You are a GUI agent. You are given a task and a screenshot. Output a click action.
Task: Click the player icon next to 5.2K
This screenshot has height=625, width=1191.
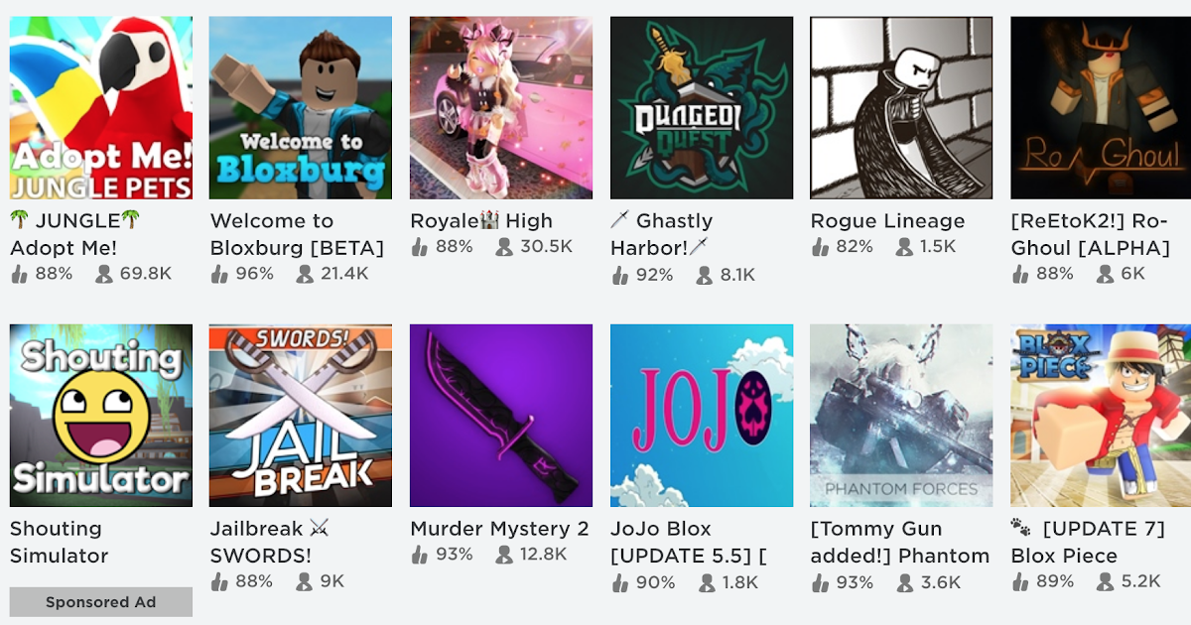coord(1106,582)
